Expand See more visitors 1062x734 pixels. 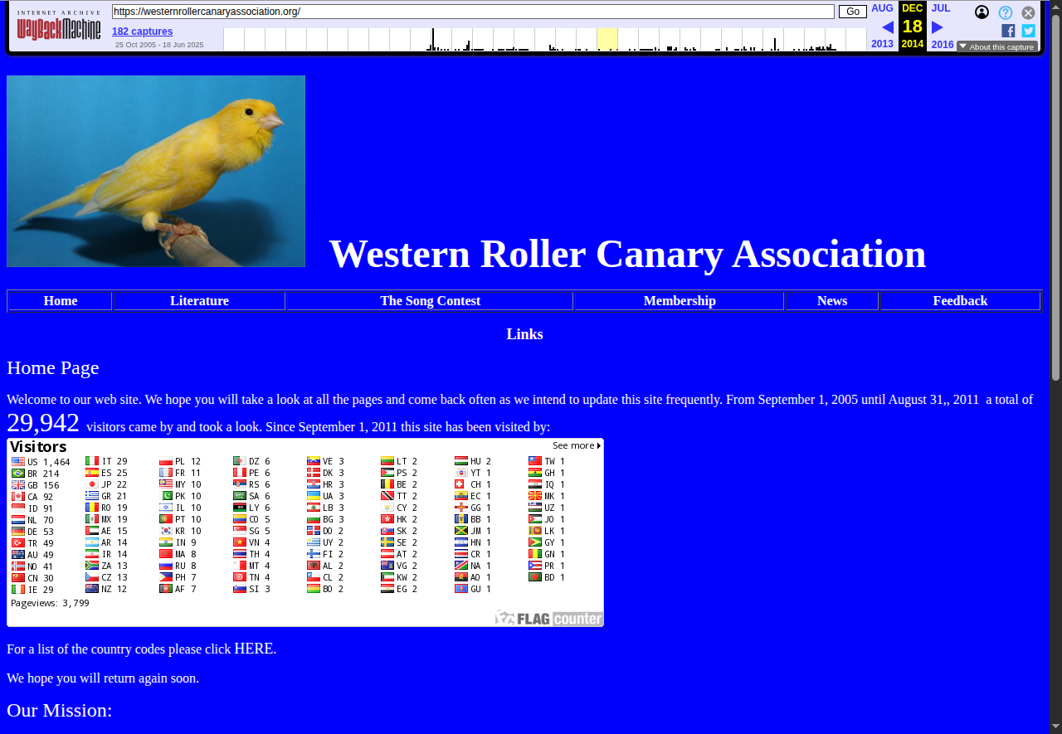[x=577, y=445]
